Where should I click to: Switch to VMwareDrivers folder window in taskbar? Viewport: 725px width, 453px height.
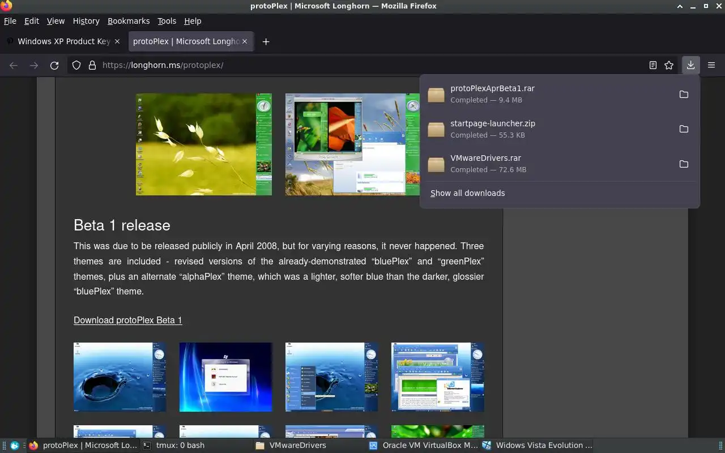pos(309,446)
